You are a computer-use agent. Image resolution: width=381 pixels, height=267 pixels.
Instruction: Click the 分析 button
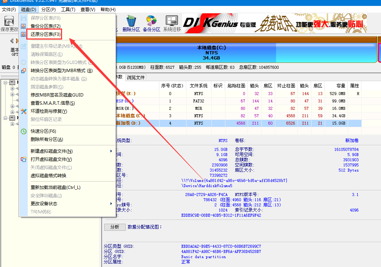115,227
